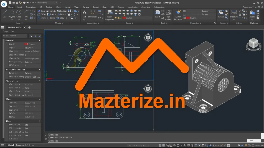Toggle the status bar lock icon

click(x=242, y=145)
